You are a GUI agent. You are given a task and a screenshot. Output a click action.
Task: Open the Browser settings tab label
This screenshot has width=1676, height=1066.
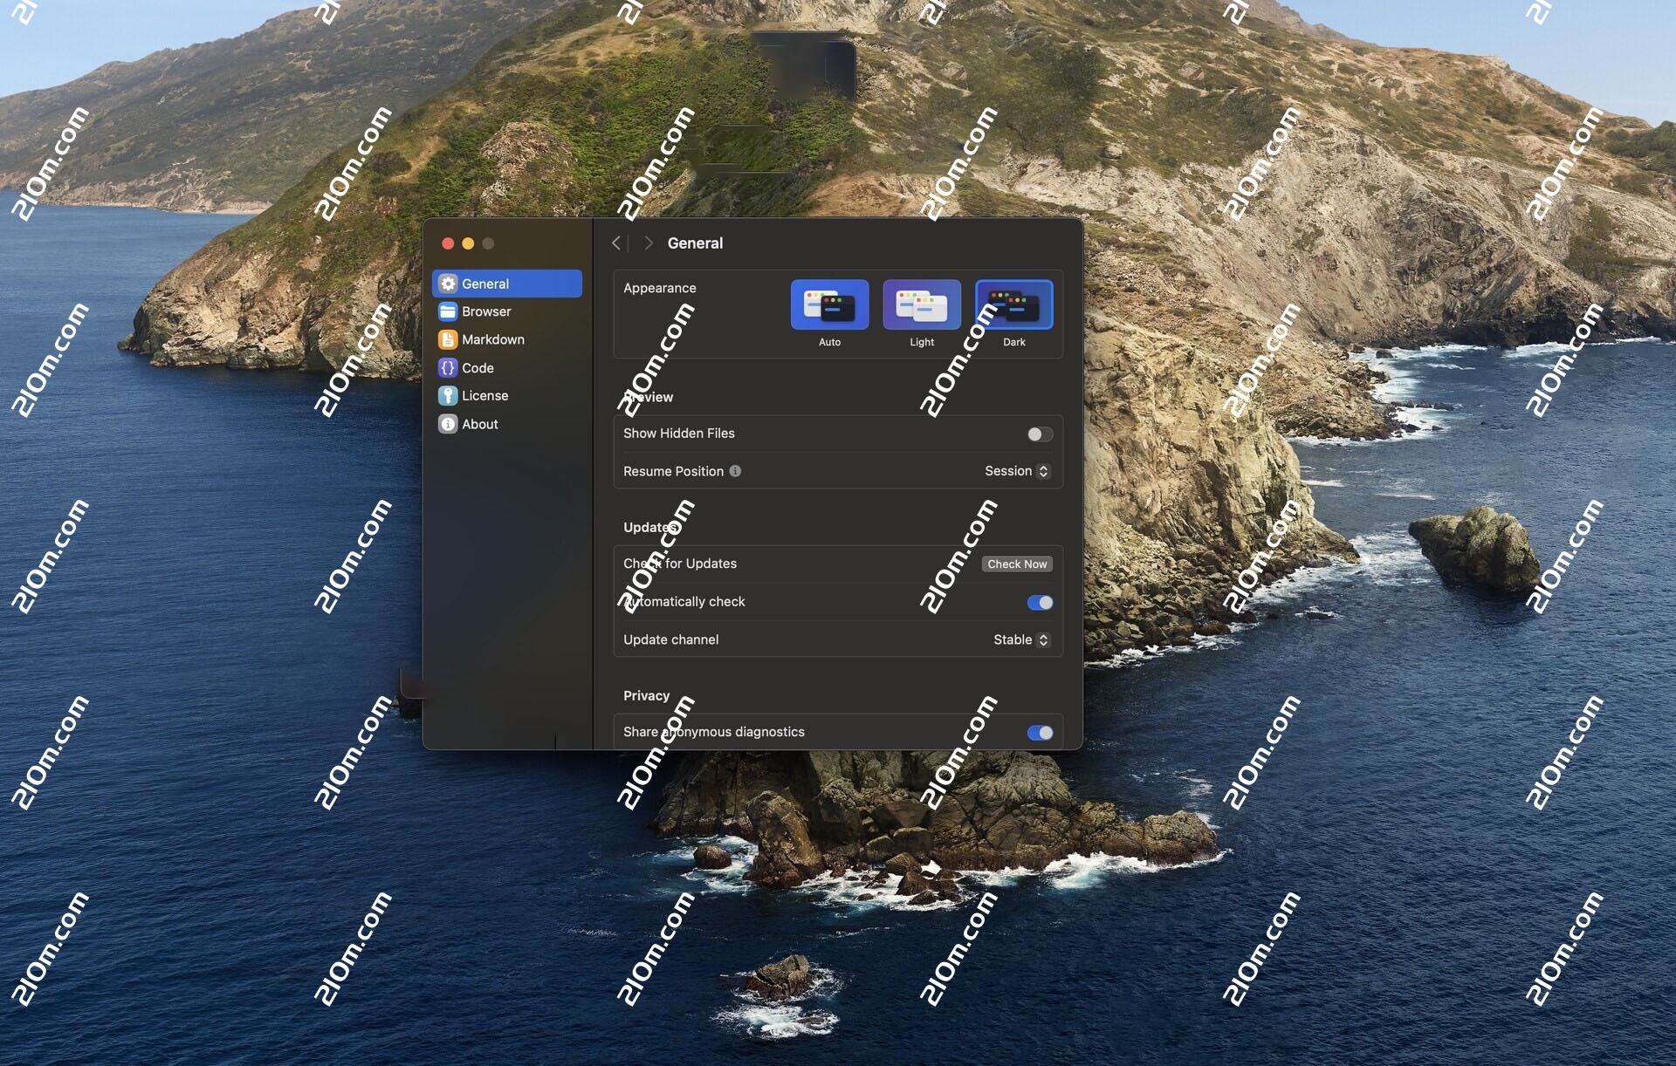(486, 311)
